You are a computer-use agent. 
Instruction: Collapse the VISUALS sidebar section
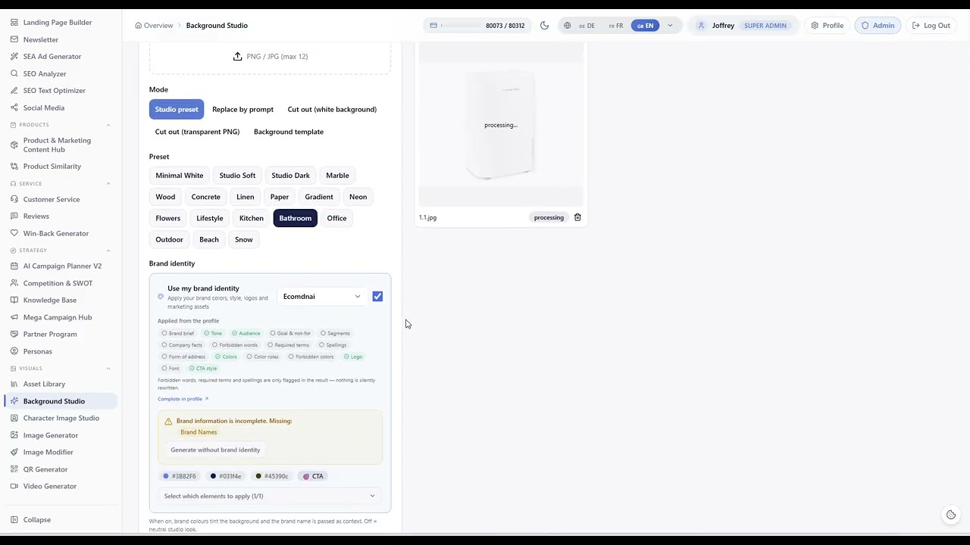pos(108,369)
